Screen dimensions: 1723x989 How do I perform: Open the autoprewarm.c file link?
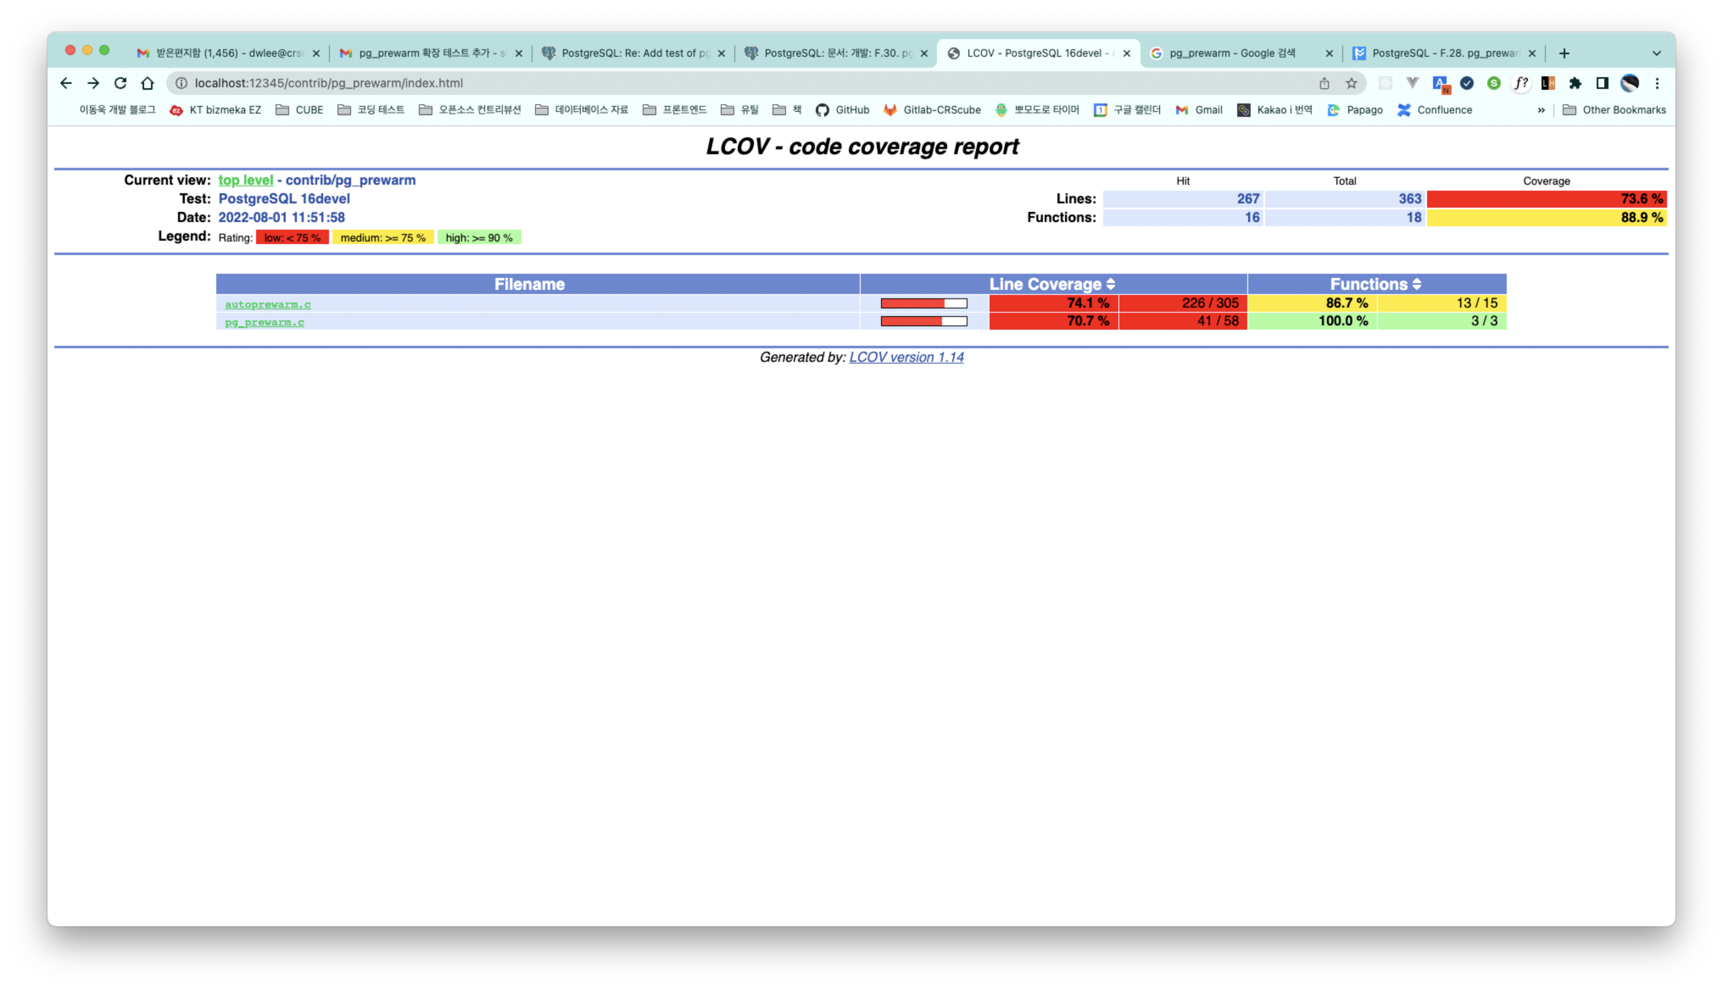pos(268,304)
